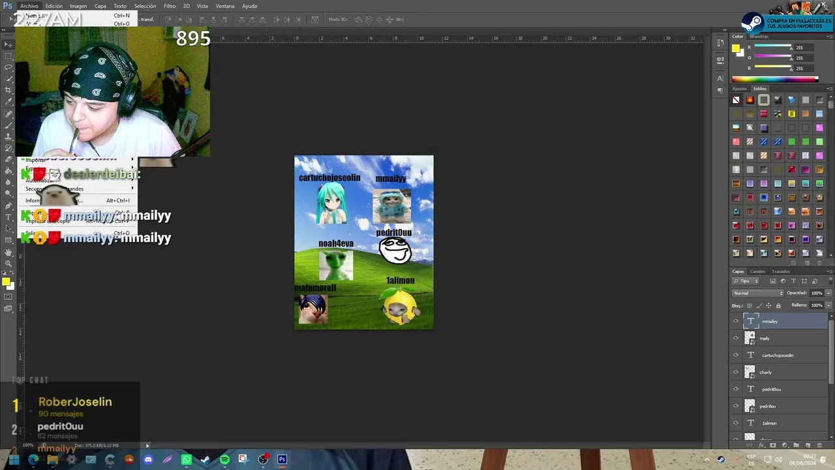Open the Windows Start menu
835x470 pixels.
pos(14,460)
